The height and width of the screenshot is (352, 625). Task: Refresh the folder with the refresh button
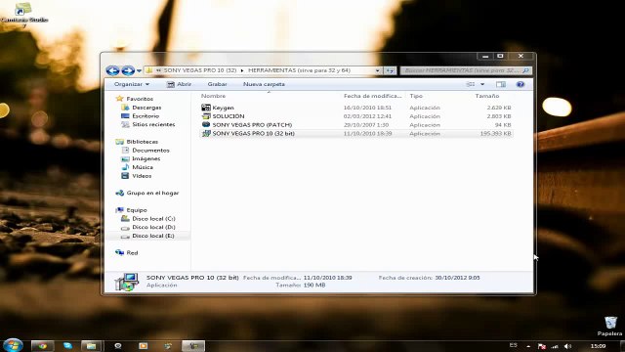tap(390, 70)
